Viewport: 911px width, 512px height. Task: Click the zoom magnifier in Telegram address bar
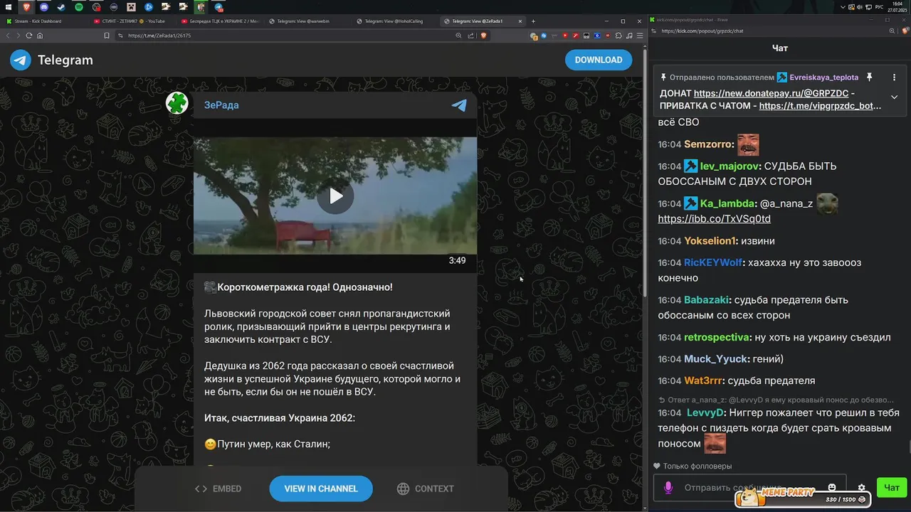click(x=459, y=36)
